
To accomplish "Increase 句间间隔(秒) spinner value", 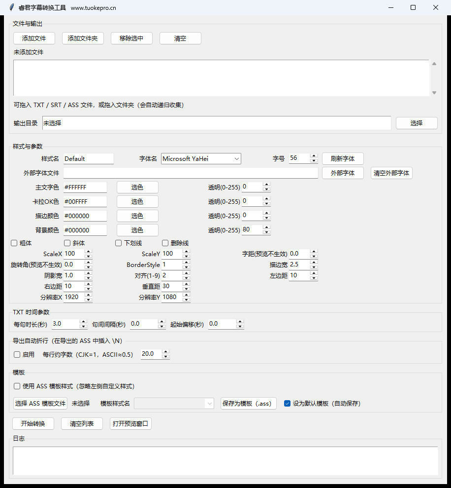I will click(x=161, y=322).
